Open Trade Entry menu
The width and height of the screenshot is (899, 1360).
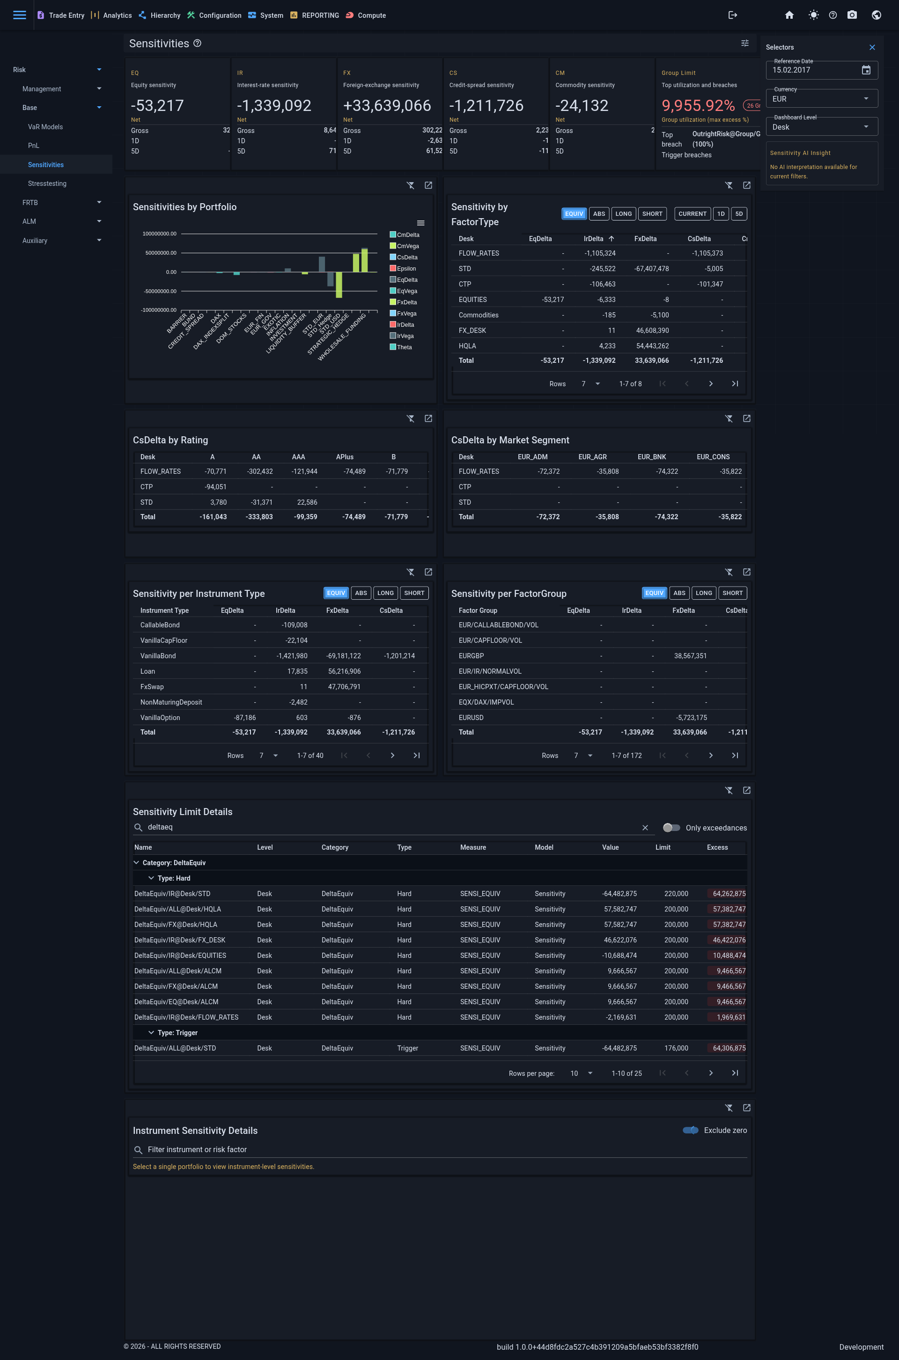pos(61,15)
